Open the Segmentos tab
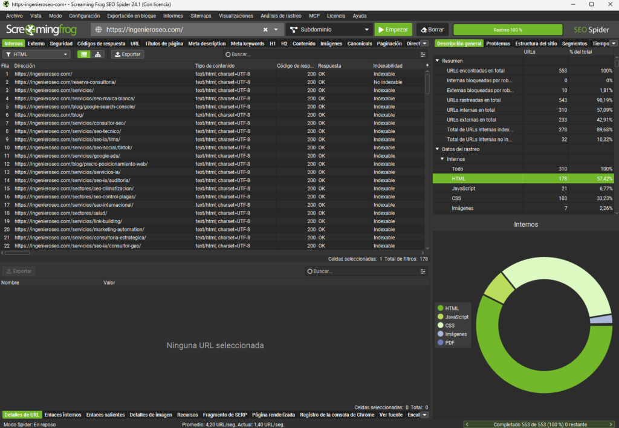Viewport: 619px width, 428px height. 574,44
